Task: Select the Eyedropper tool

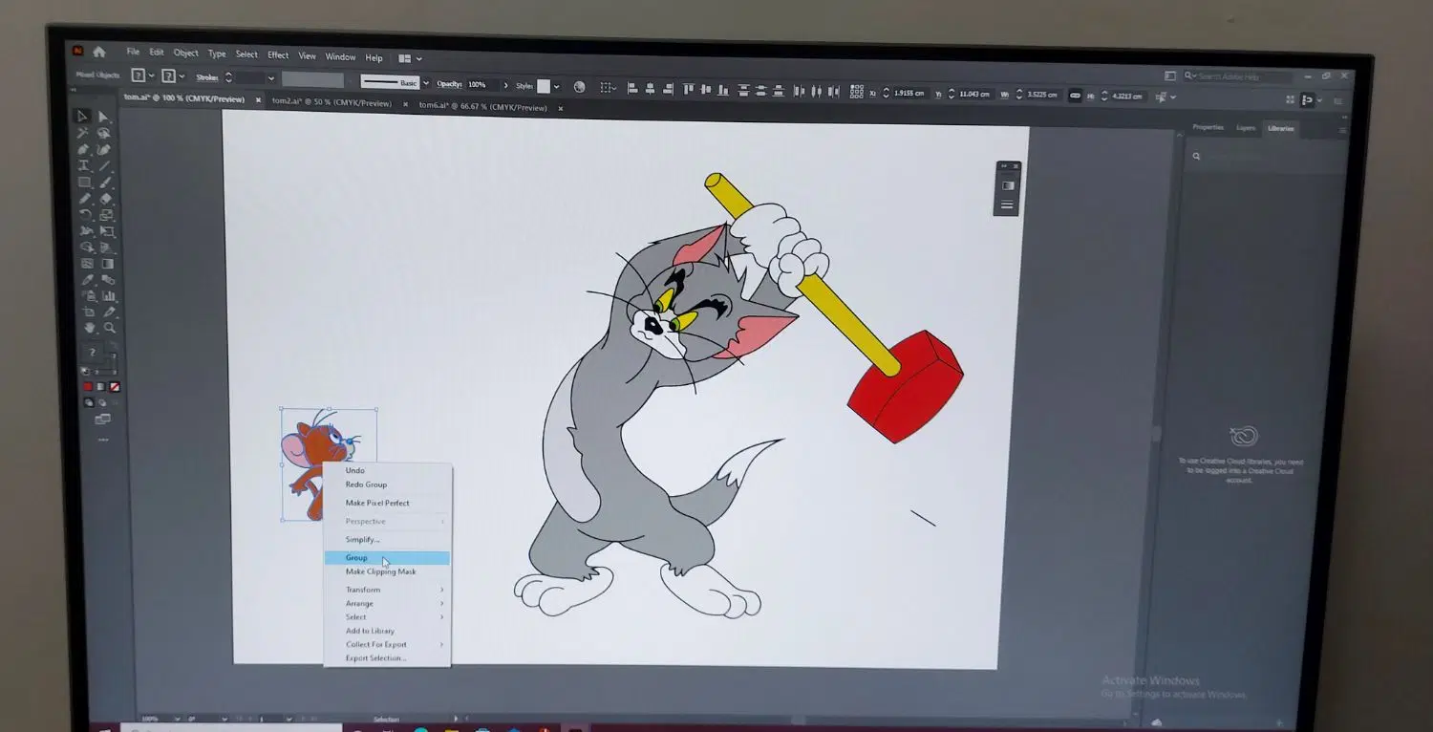Action: point(87,280)
